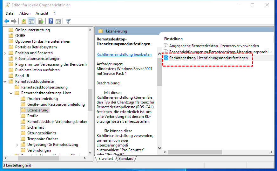Viewport: 277px width, 171px height.
Task: Click the Filter funnel icon
Action: [68, 21]
